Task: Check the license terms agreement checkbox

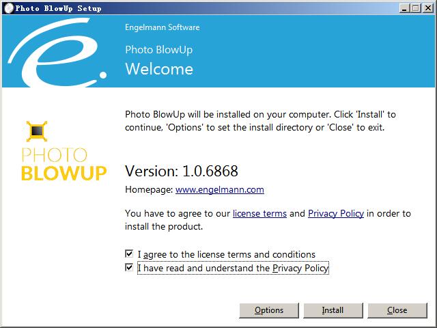Action: tap(129, 254)
